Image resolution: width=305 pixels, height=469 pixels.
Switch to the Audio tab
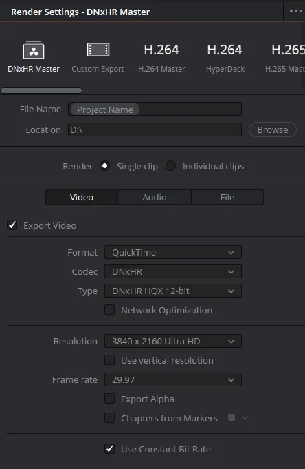[x=155, y=197]
